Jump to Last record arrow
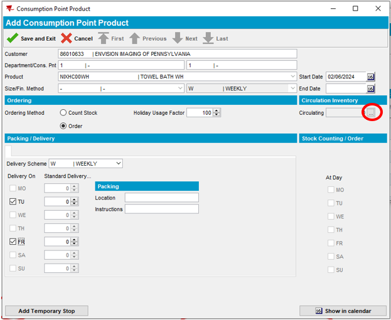The image size is (391, 320). [208, 38]
